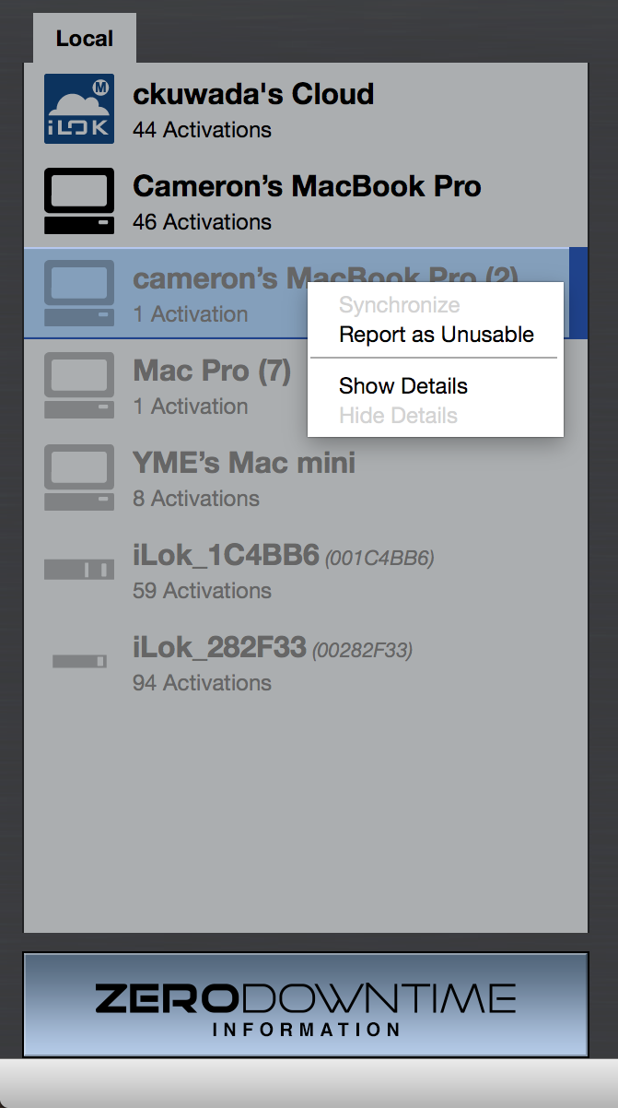The width and height of the screenshot is (618, 1108).
Task: Click the blue selection bar beside selected row
Action: pyautogui.click(x=578, y=293)
